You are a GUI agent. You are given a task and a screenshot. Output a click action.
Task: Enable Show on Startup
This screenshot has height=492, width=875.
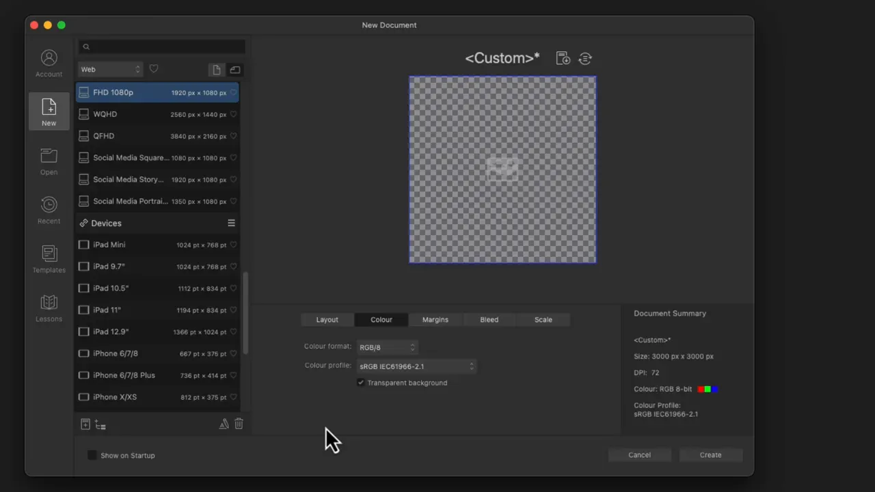tap(92, 455)
